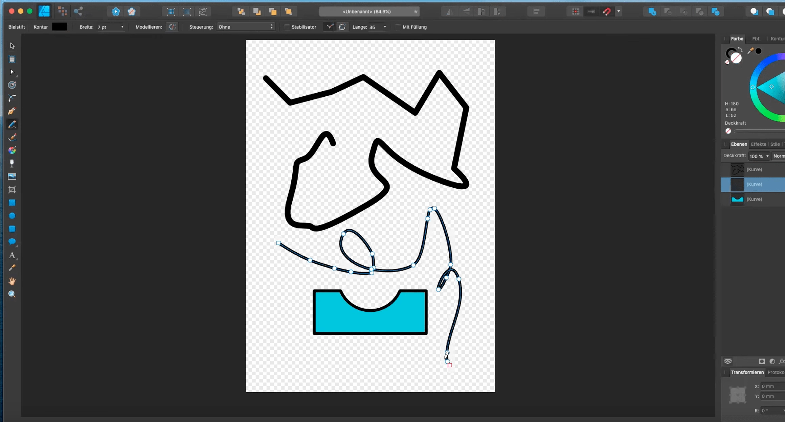785x422 pixels.
Task: Click the Kontur black color swatch
Action: pos(59,27)
